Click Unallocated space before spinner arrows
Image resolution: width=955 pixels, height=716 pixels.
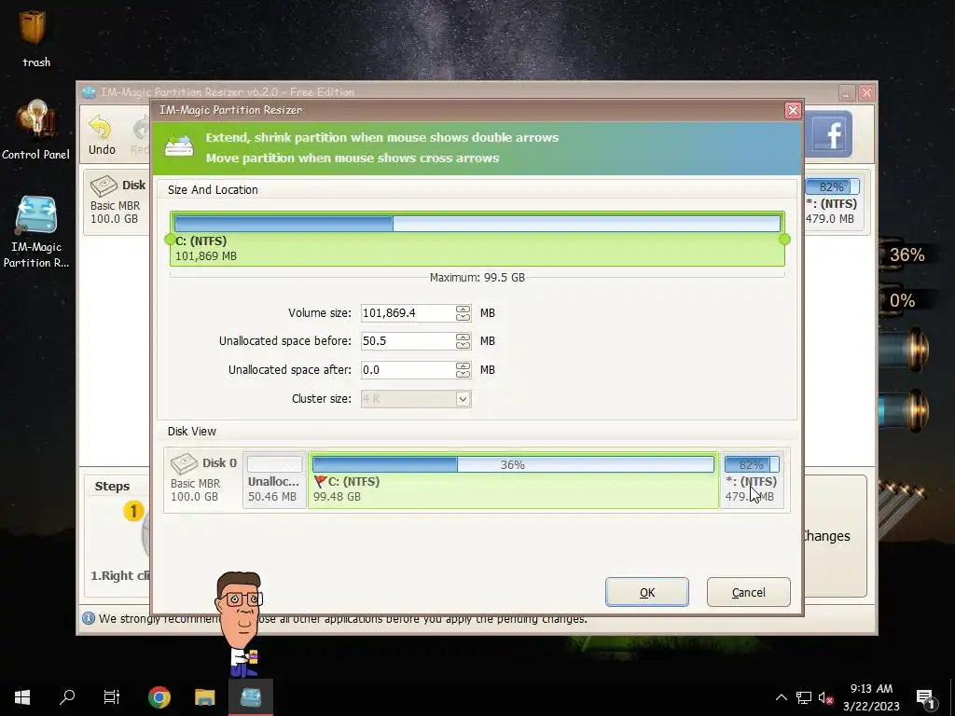(x=463, y=341)
